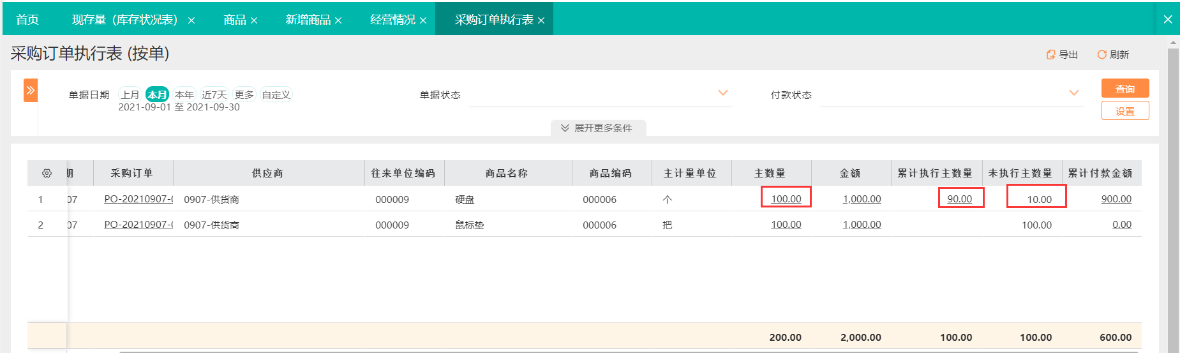The width and height of the screenshot is (1180, 353).
Task: Click the 刷新 refresh button
Action: [x=1113, y=54]
